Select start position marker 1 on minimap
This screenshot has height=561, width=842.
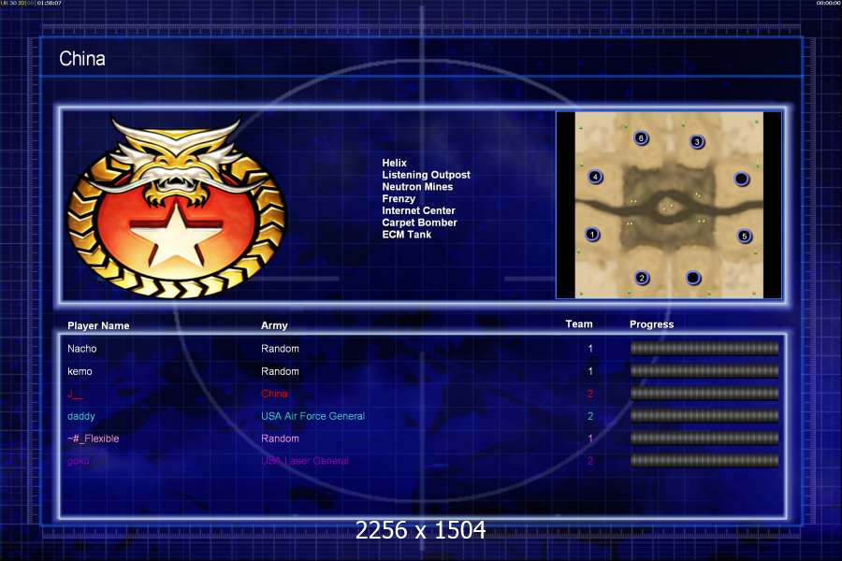[592, 234]
